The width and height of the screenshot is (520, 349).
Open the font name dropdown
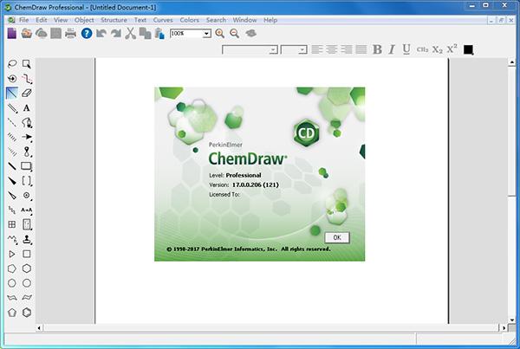click(273, 49)
